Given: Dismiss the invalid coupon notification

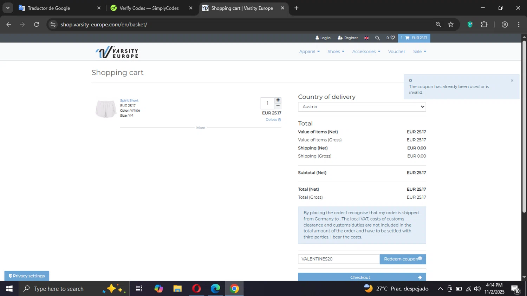Looking at the screenshot, I should tap(512, 81).
